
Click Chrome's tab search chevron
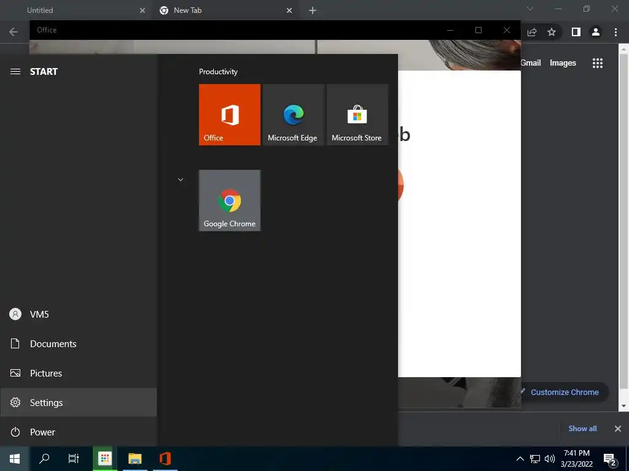530,9
